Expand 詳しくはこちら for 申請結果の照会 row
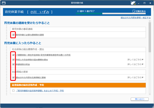The width and height of the screenshot is (154, 108). [x=135, y=64]
